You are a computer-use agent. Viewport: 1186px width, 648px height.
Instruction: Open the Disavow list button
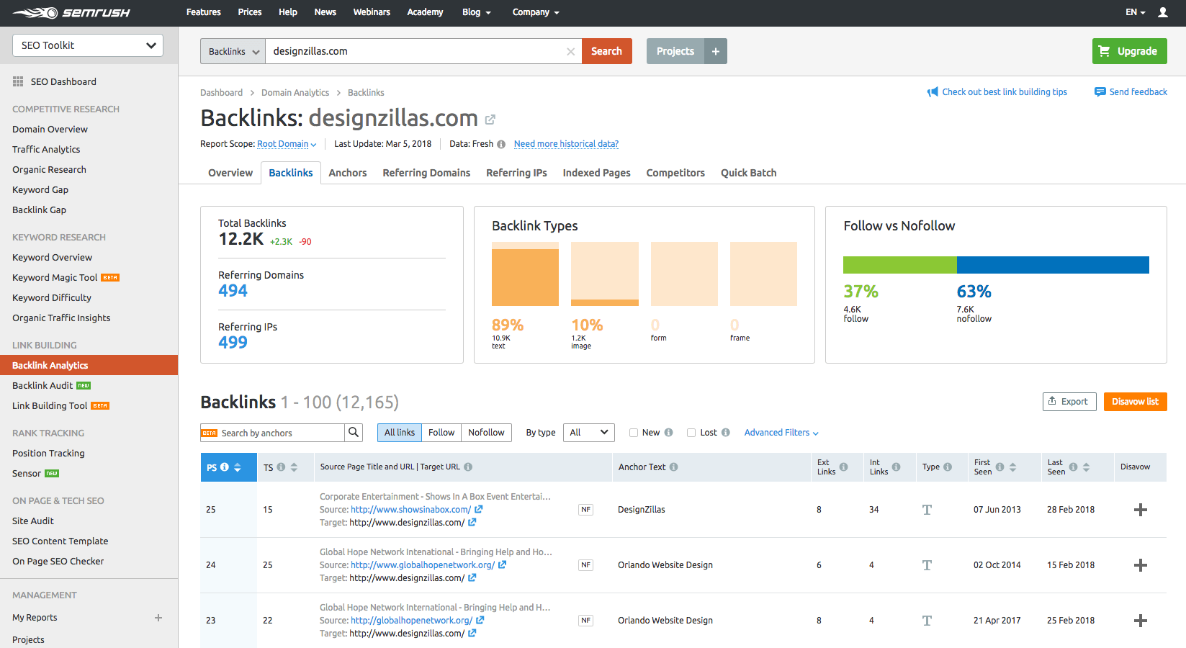(x=1135, y=402)
